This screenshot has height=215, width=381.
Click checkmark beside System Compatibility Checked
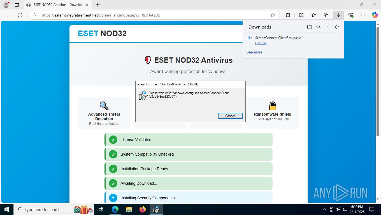tap(113, 154)
